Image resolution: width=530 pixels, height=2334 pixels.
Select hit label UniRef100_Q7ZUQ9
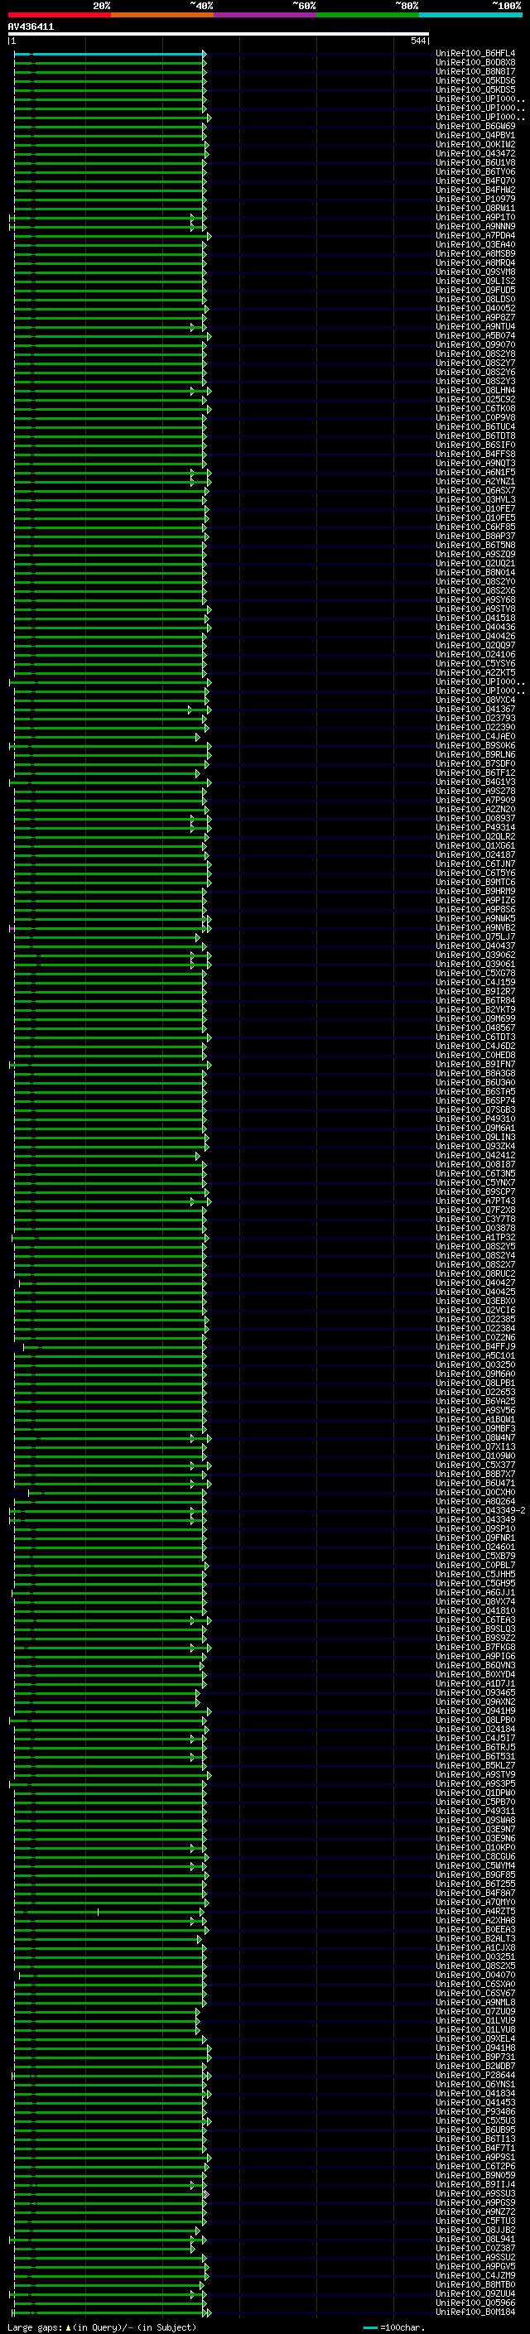[475, 2011]
